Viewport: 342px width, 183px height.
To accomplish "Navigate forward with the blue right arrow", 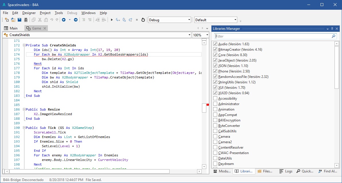I will point(76,20).
